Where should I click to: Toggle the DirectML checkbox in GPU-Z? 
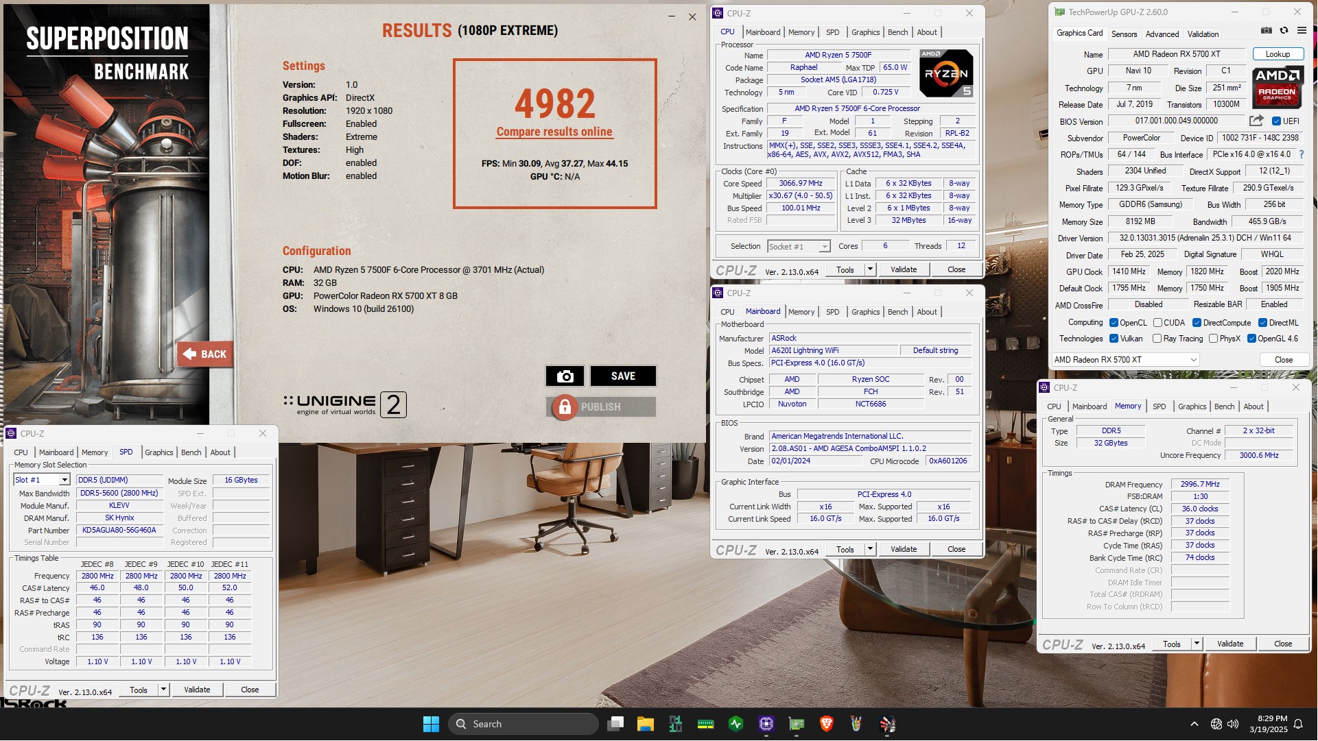point(1262,323)
